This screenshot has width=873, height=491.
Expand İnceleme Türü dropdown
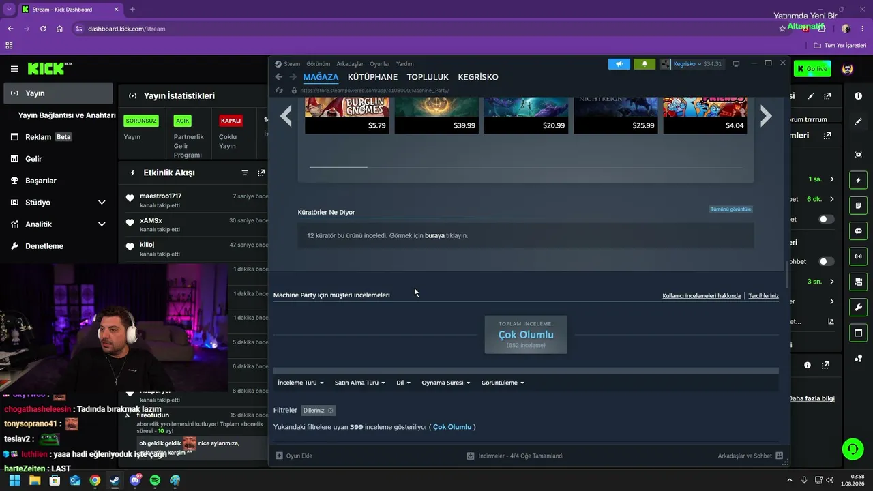point(301,383)
